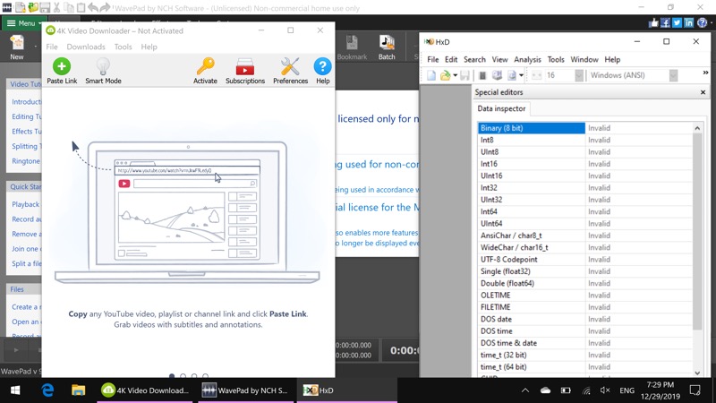The height and width of the screenshot is (403, 716).
Task: Click WavePad Twitter share icon
Action: coord(677,22)
